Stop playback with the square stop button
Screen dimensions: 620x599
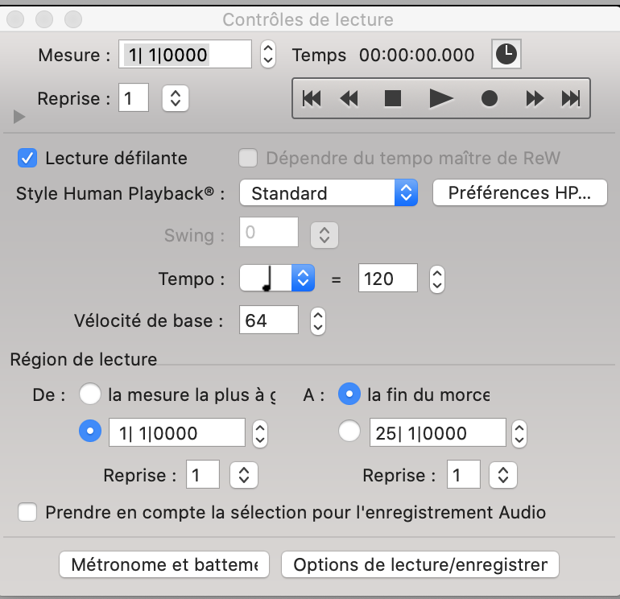pyautogui.click(x=393, y=99)
